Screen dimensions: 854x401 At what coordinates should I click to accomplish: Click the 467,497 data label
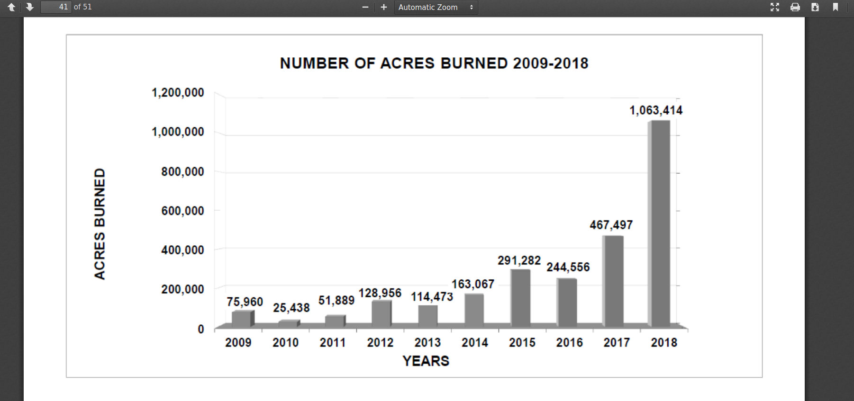611,225
